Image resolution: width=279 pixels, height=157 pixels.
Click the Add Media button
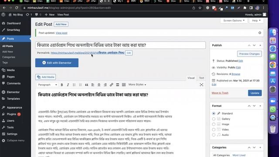pyautogui.click(x=45, y=77)
